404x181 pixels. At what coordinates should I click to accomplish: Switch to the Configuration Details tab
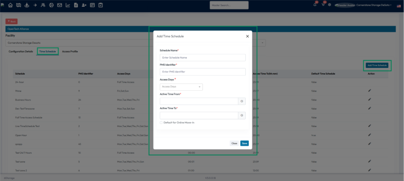click(21, 52)
